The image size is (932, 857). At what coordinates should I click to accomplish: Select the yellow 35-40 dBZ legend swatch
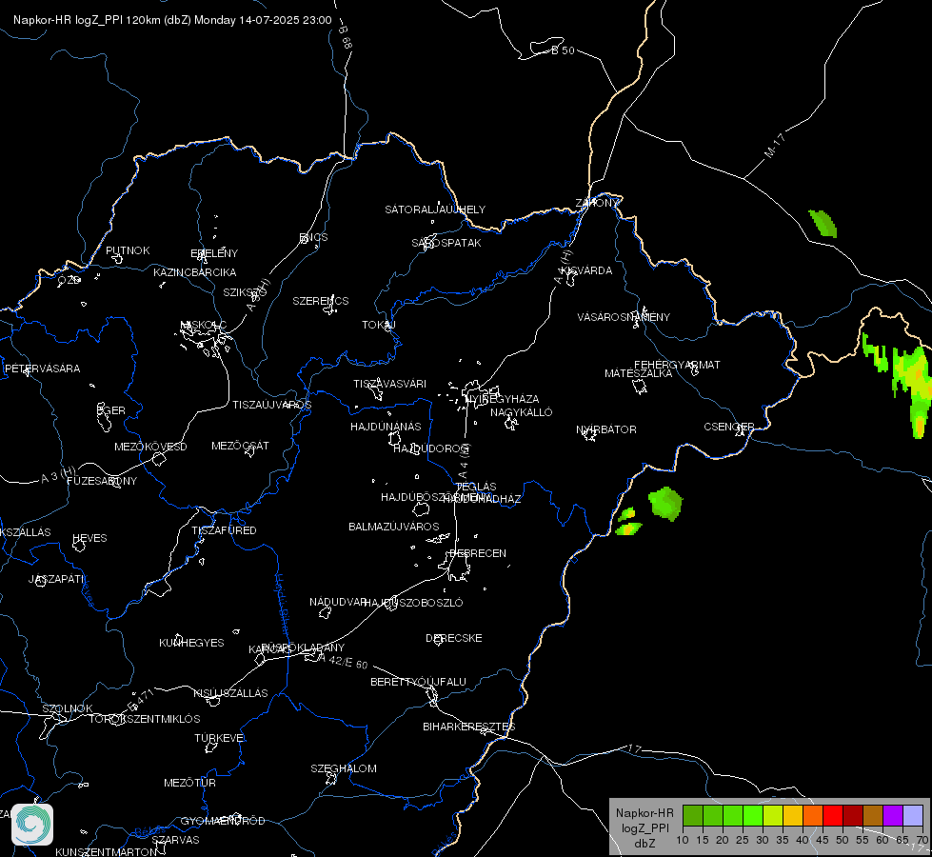coord(793,816)
